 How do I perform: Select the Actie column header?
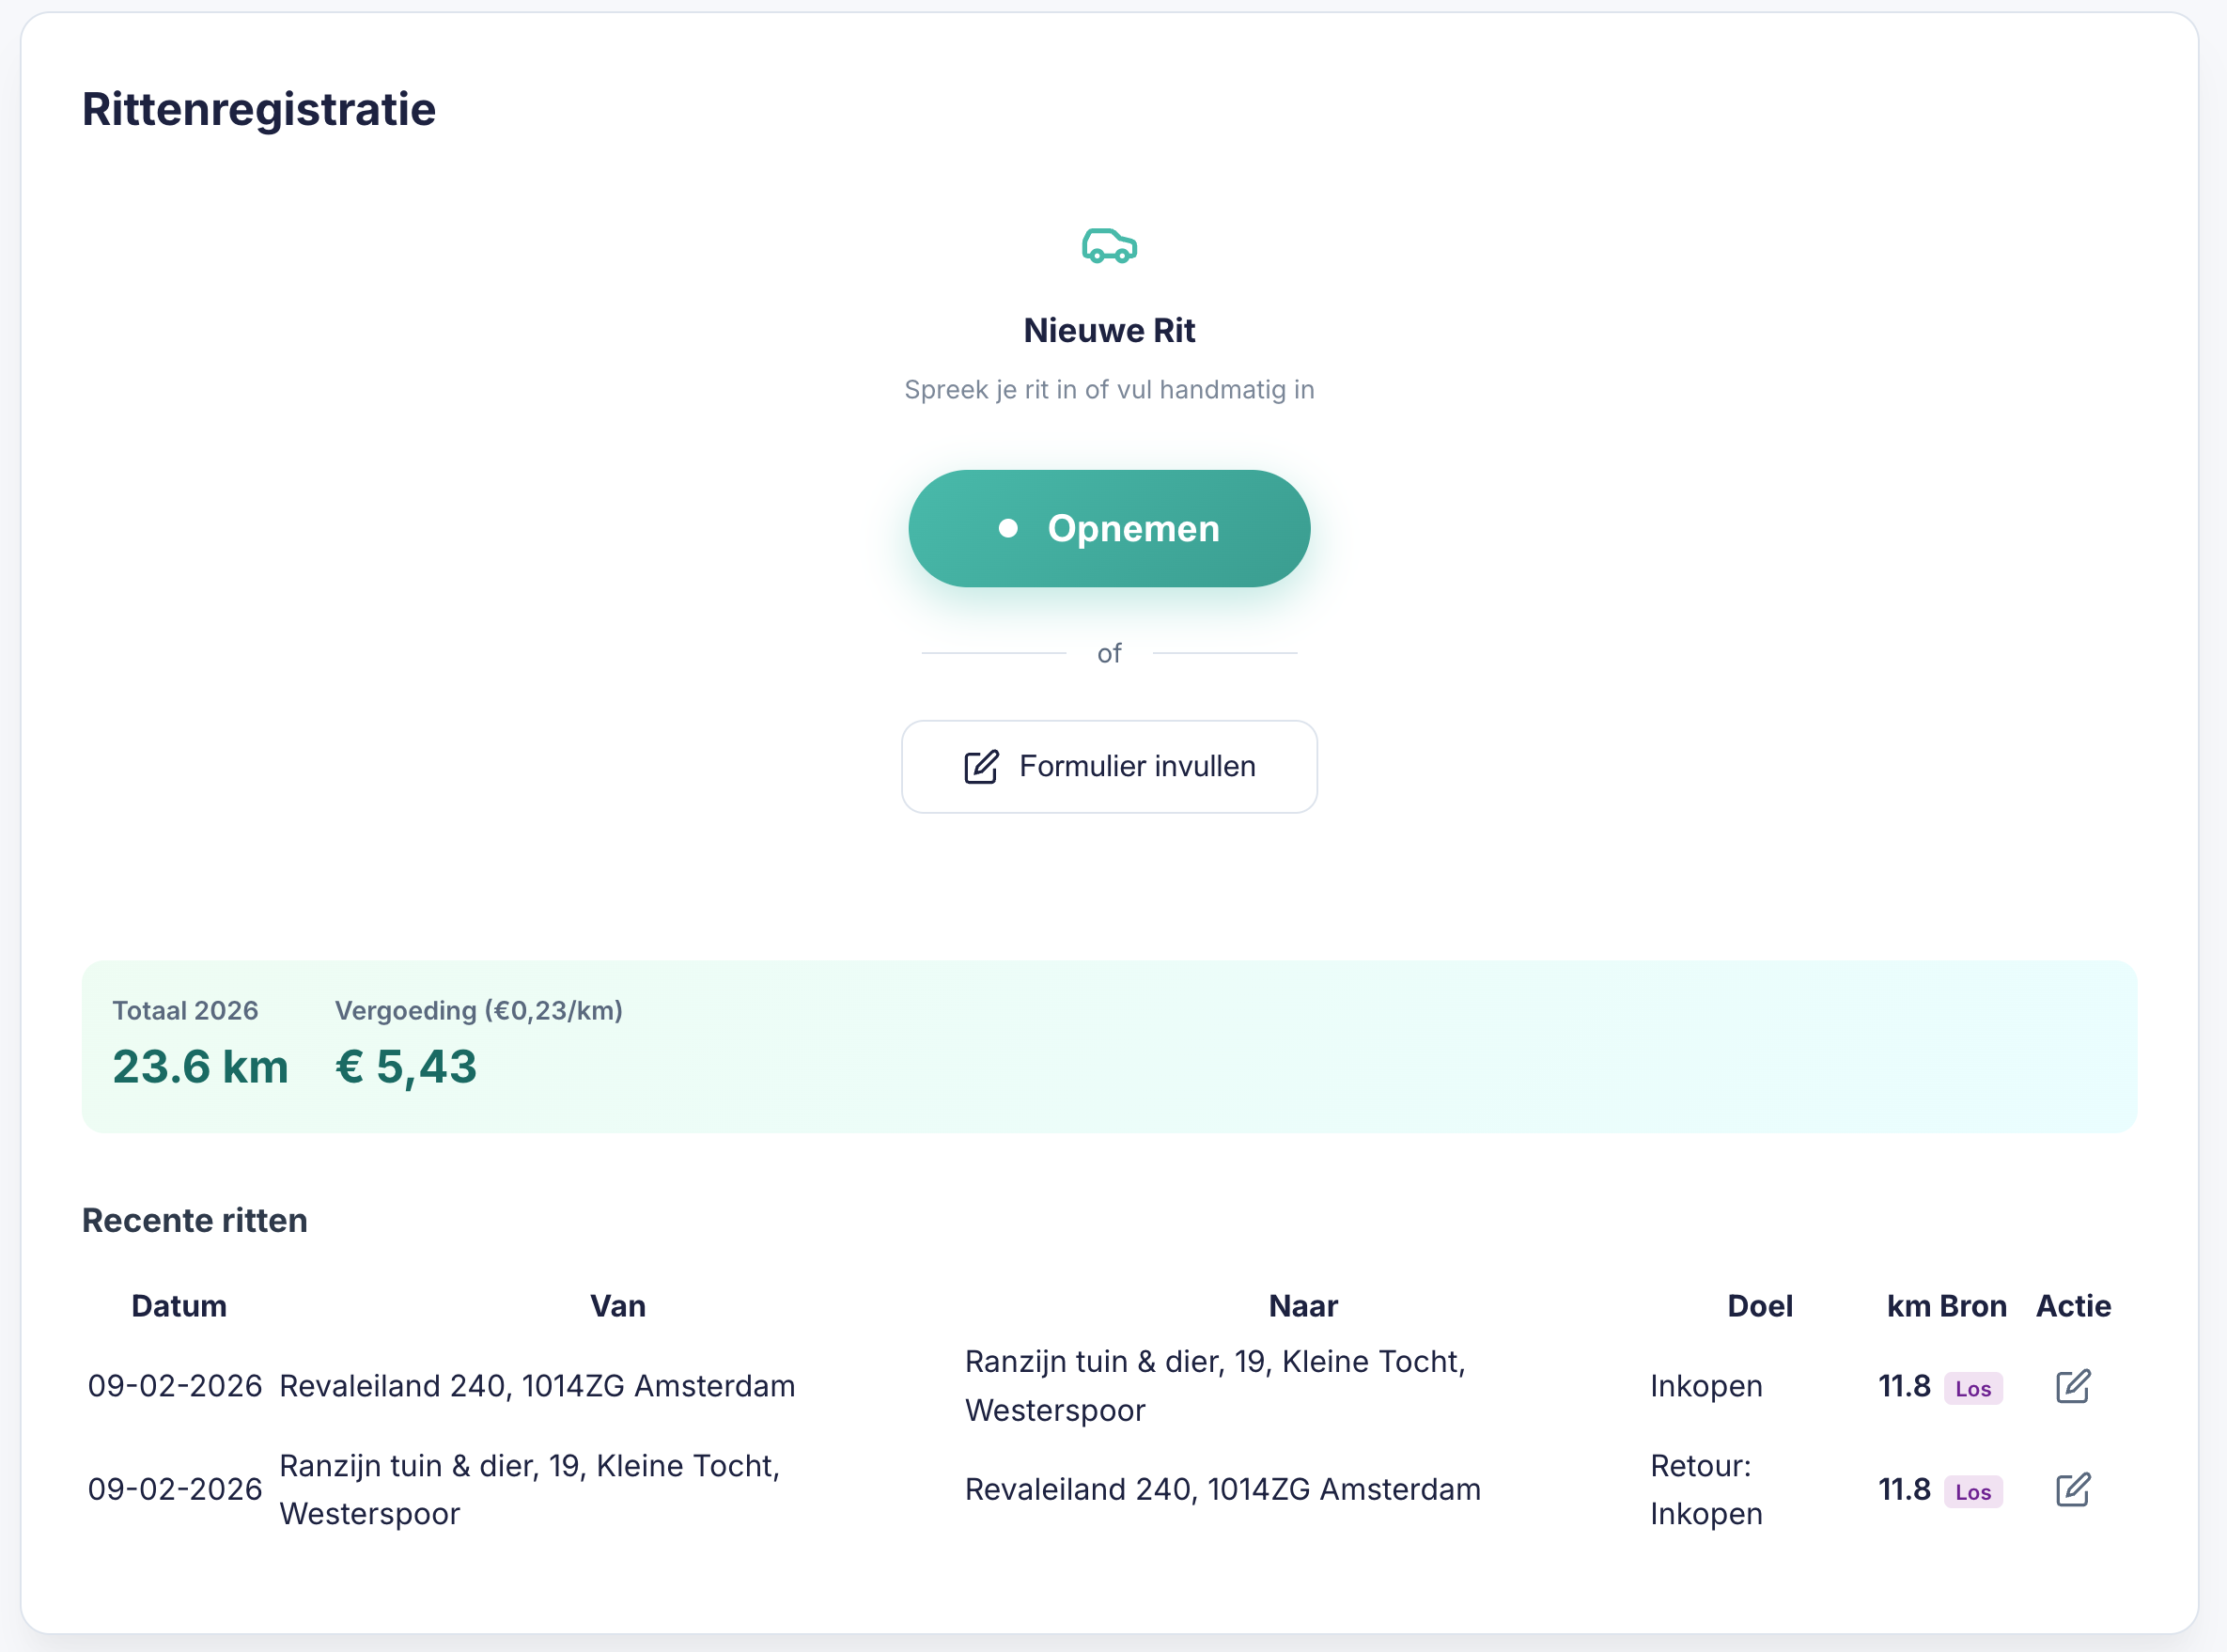pos(2073,1306)
